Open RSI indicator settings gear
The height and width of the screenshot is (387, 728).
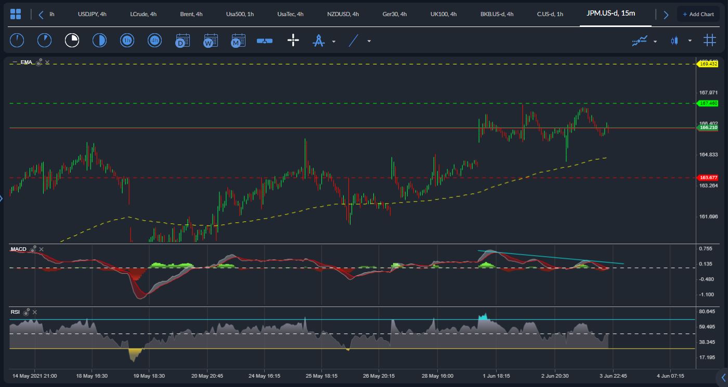coord(27,312)
